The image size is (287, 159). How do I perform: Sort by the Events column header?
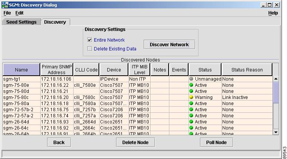pyautogui.click(x=179, y=70)
